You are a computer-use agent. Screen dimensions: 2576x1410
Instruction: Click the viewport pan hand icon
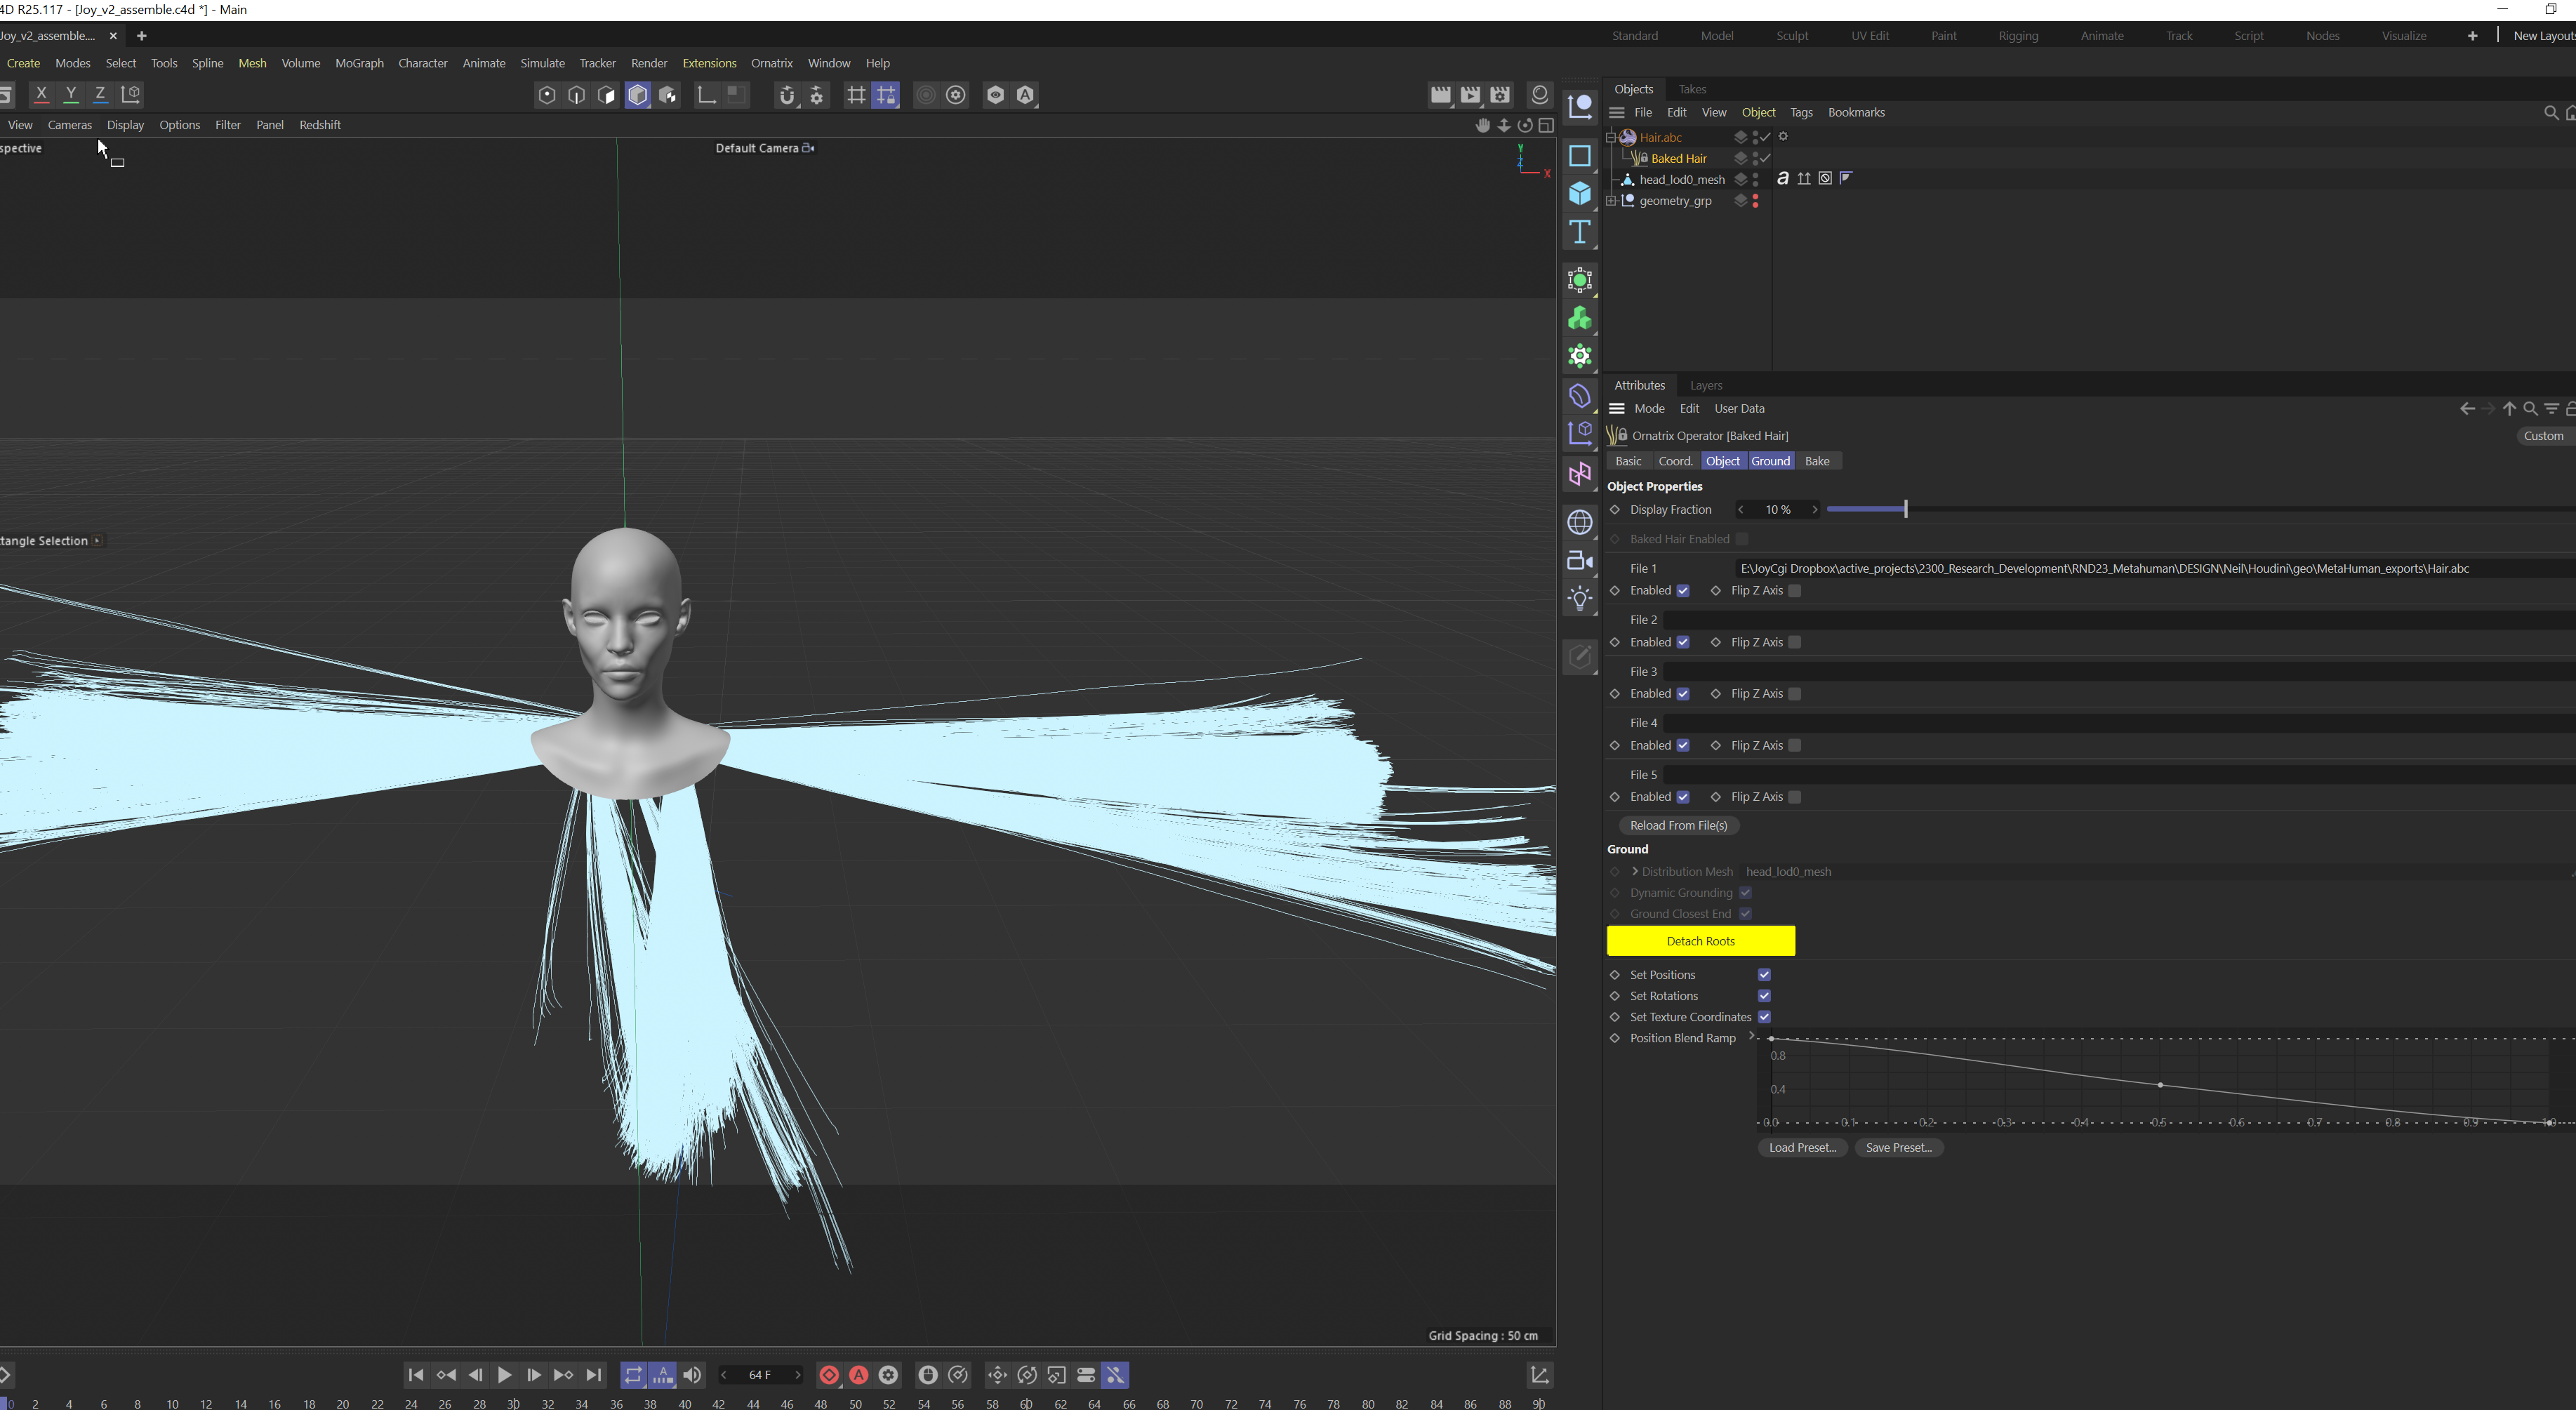tap(1482, 125)
